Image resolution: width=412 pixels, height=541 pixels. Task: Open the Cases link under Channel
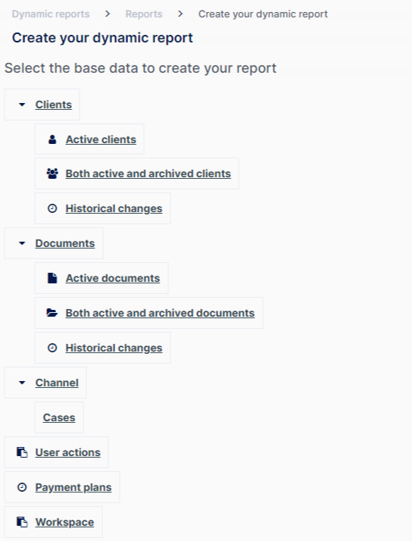tap(59, 417)
